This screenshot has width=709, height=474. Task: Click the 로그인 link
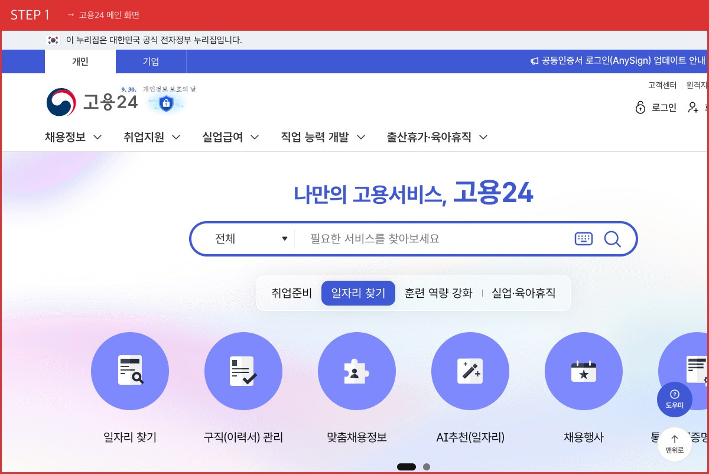pos(664,108)
